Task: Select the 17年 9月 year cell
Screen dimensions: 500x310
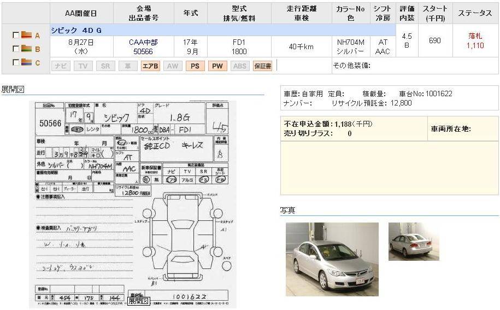Action: [191, 46]
